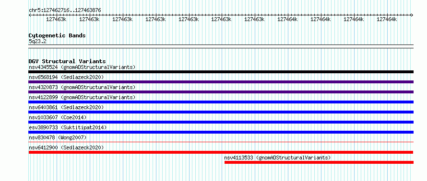
Task: Click the ruler's right arrowhead
Action: point(412,15)
